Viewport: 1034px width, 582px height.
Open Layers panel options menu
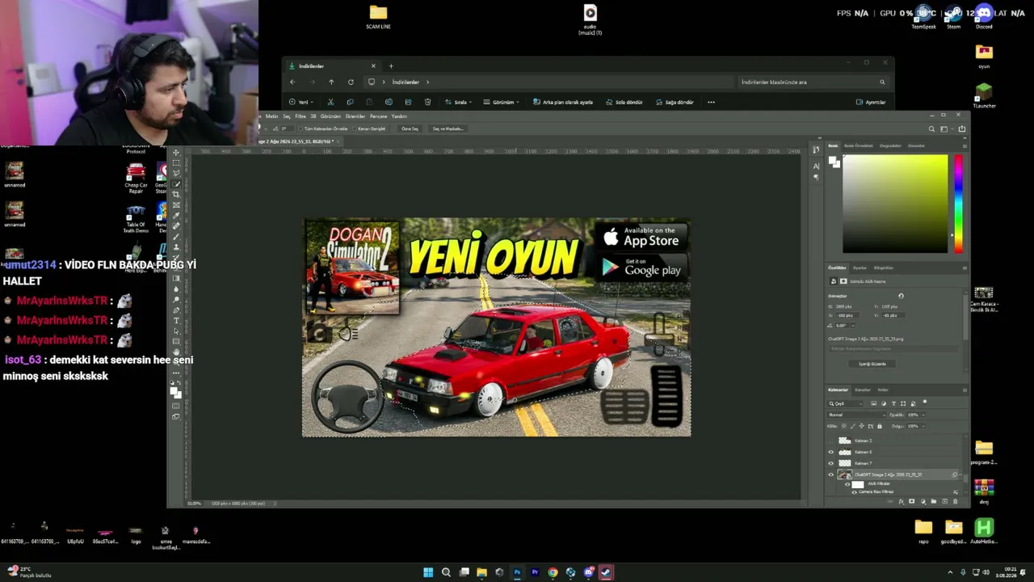coord(965,390)
